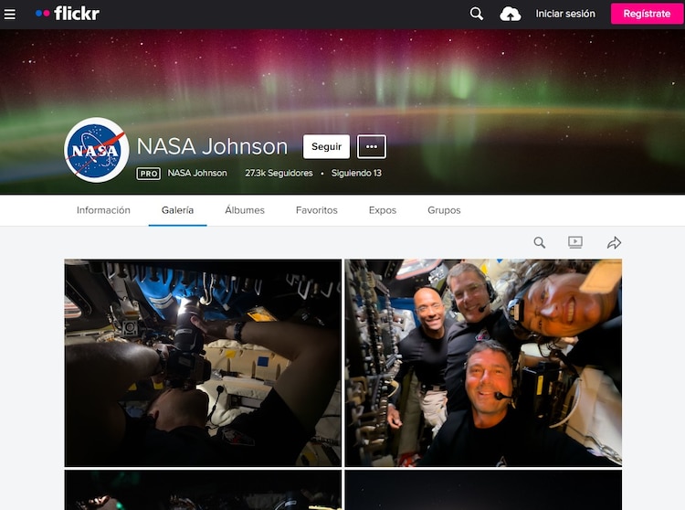
Task: Switch to the Información tab
Action: 103,210
